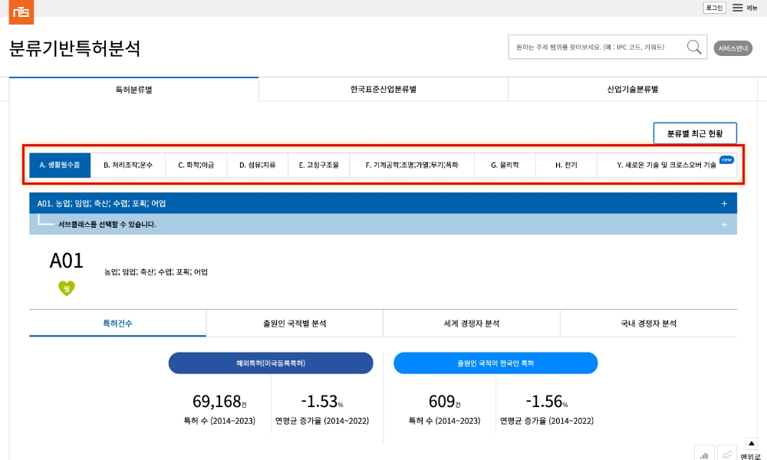Select the C. 화학;야금 section
This screenshot has width=767, height=460.
coord(196,166)
